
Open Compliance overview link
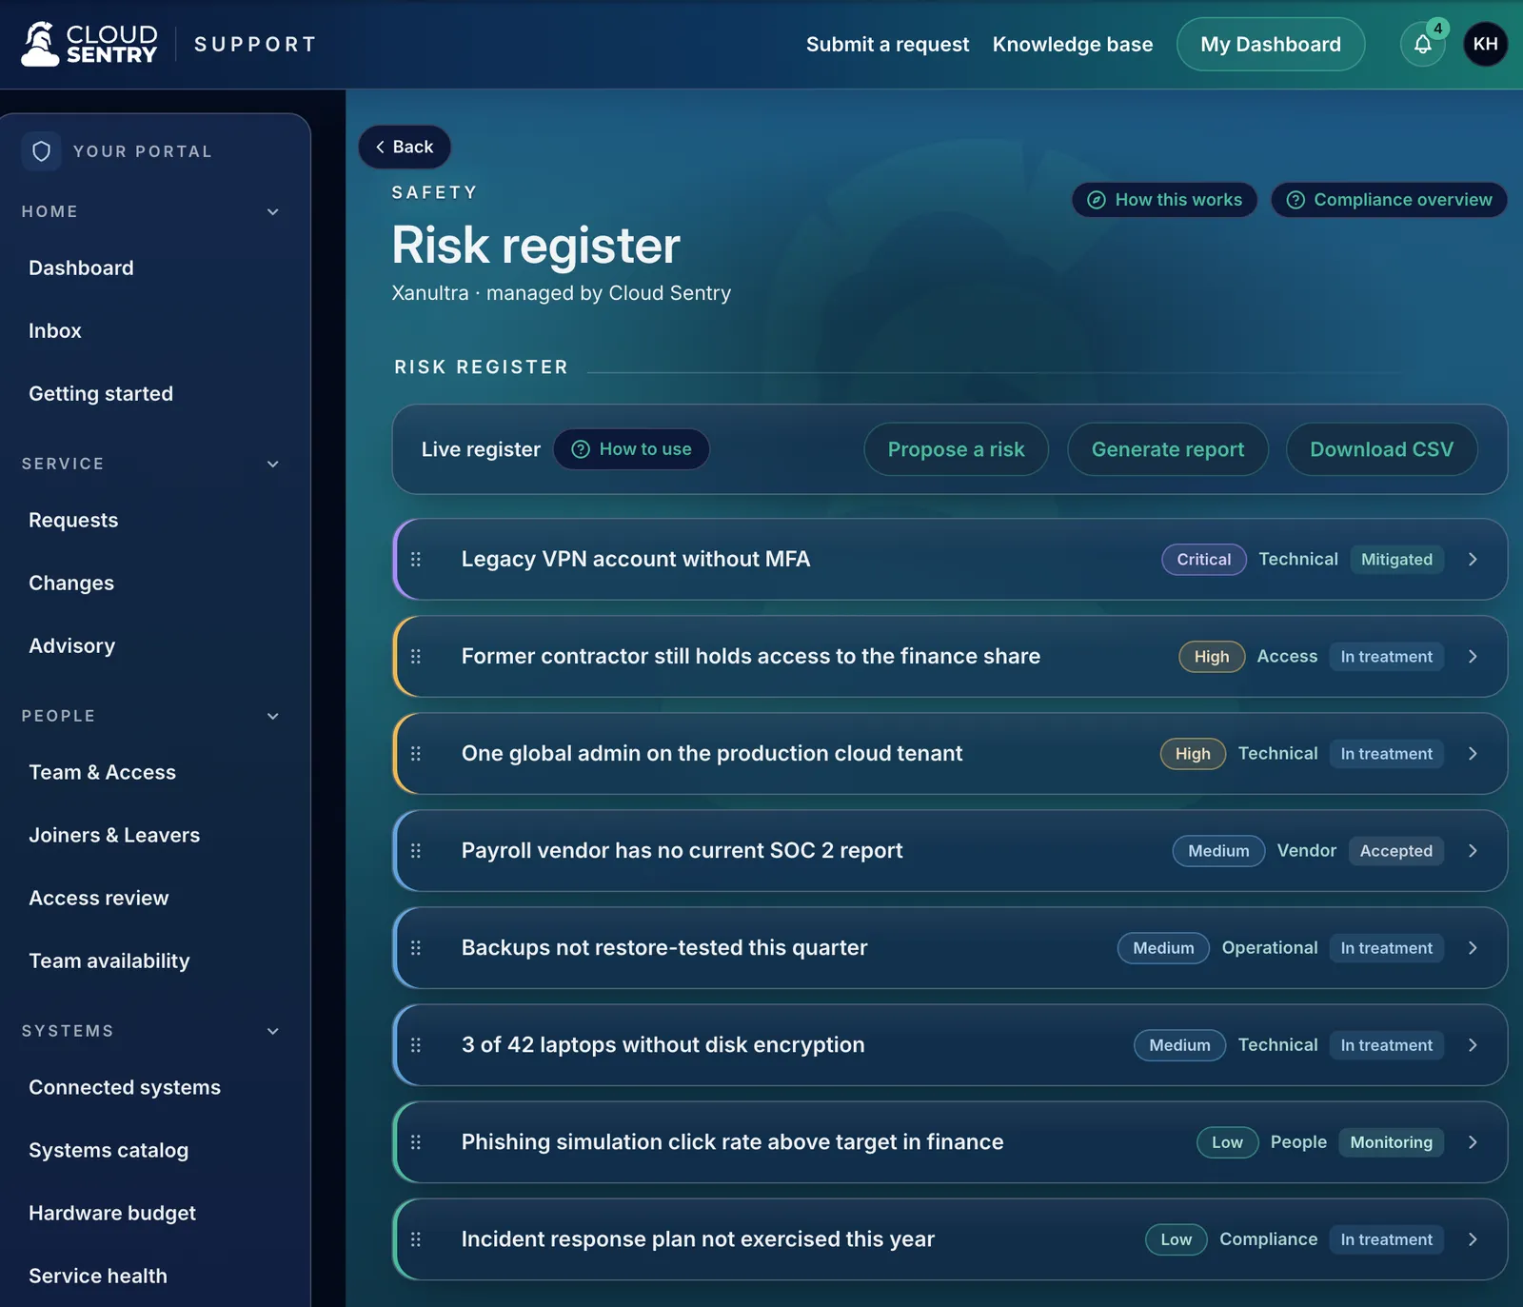pos(1389,200)
